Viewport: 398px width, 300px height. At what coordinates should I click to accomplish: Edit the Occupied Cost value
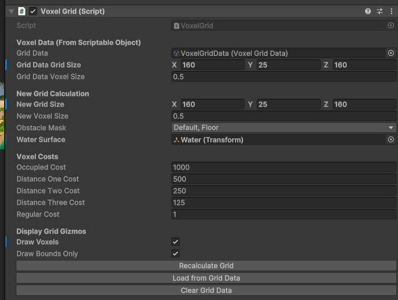click(284, 168)
